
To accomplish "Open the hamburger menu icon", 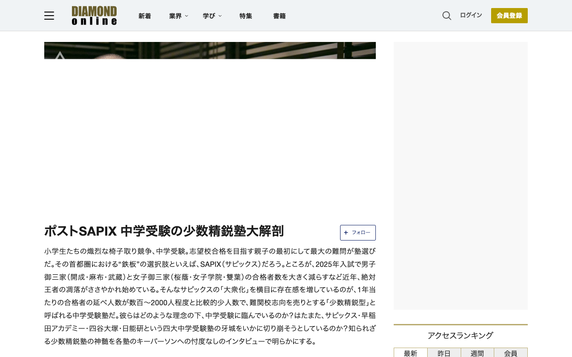I will click(x=49, y=16).
